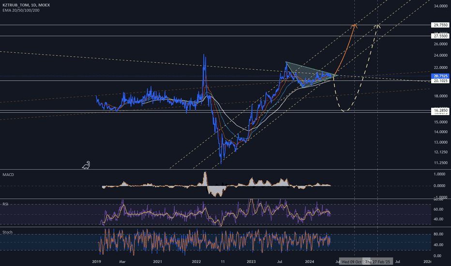Click the 27 Feb '25 date marker

tap(378, 262)
